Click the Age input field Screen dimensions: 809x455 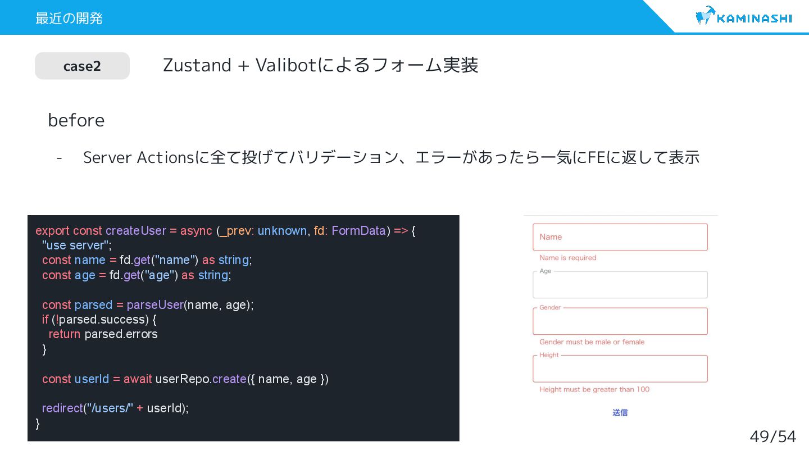coord(620,285)
